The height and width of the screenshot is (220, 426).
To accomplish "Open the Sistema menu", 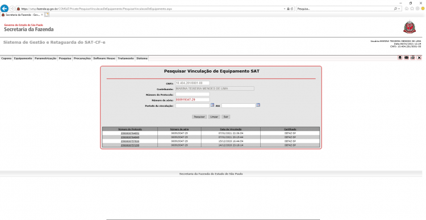I will coord(142,58).
